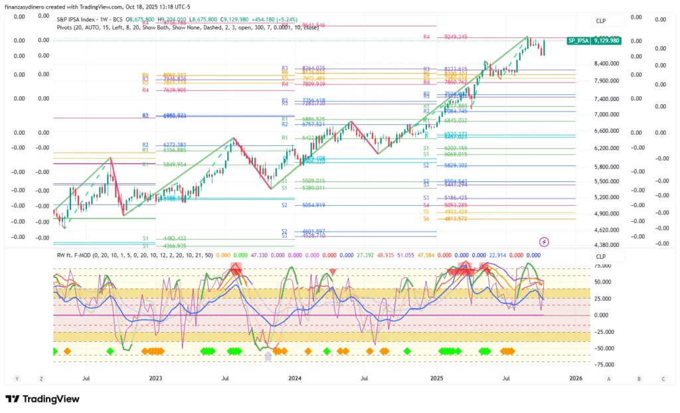This screenshot has height=413, width=680.
Task: Click the TradingView logo
Action: [x=42, y=399]
